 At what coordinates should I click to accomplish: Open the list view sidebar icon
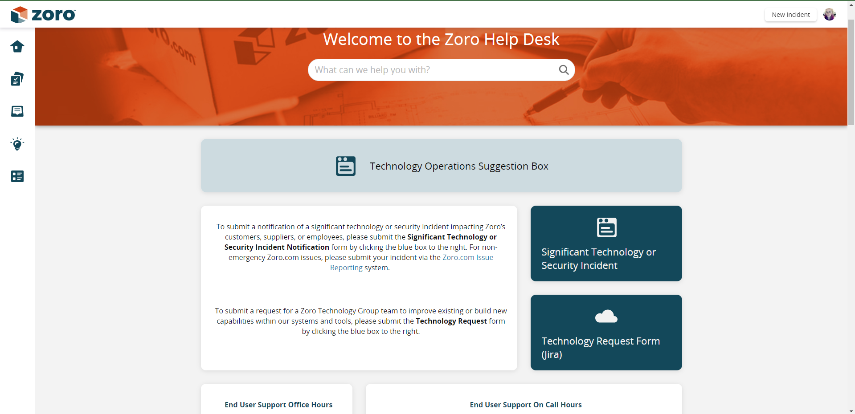[17, 176]
